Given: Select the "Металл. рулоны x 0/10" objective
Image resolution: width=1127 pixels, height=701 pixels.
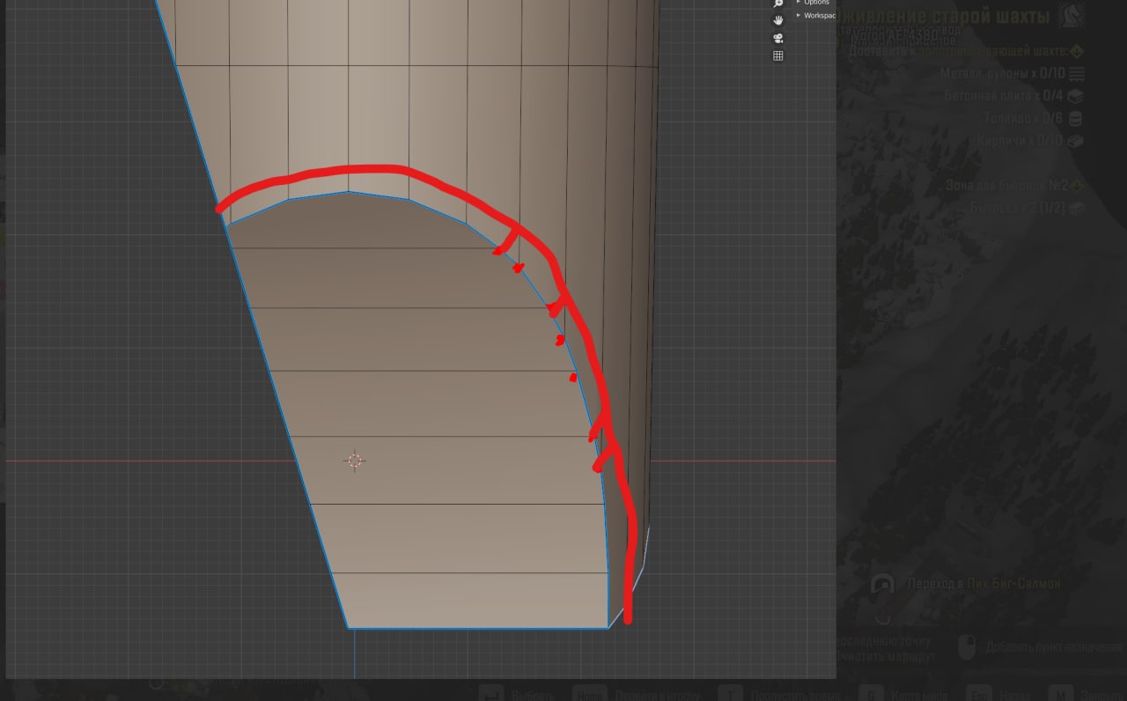Looking at the screenshot, I should tap(1002, 74).
